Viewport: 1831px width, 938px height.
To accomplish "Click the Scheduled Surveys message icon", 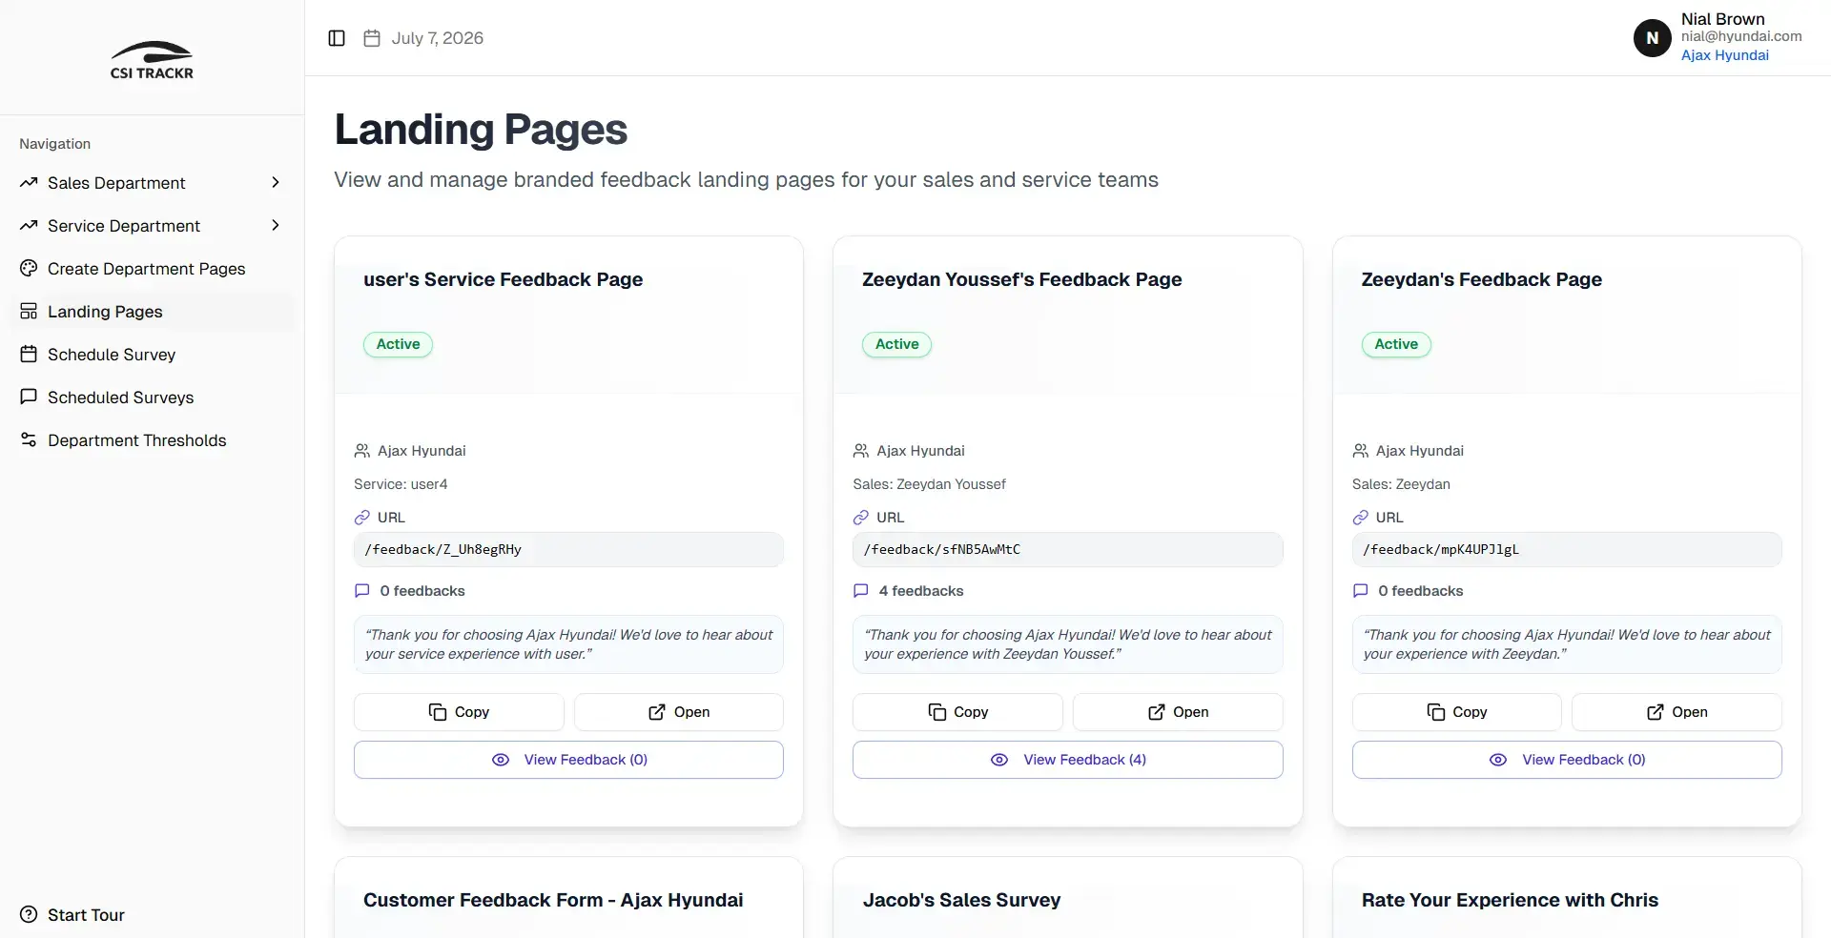I will pos(29,397).
